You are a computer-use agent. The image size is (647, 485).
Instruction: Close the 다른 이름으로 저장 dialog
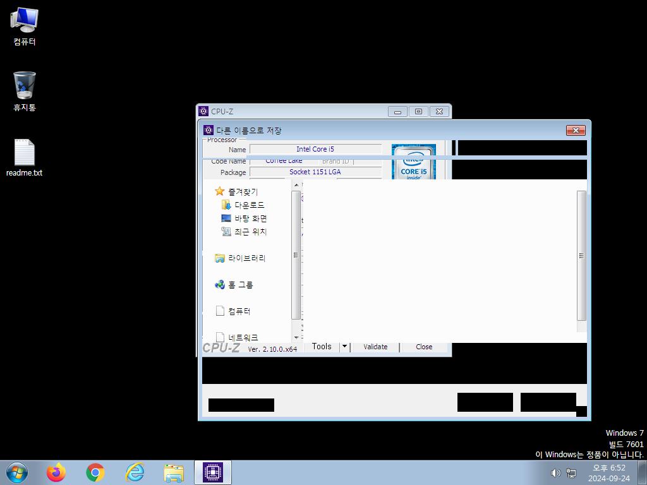coord(576,130)
